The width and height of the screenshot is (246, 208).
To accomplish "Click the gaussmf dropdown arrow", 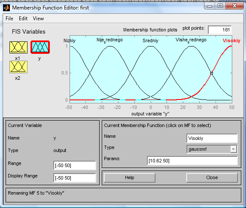I will click(233, 149).
